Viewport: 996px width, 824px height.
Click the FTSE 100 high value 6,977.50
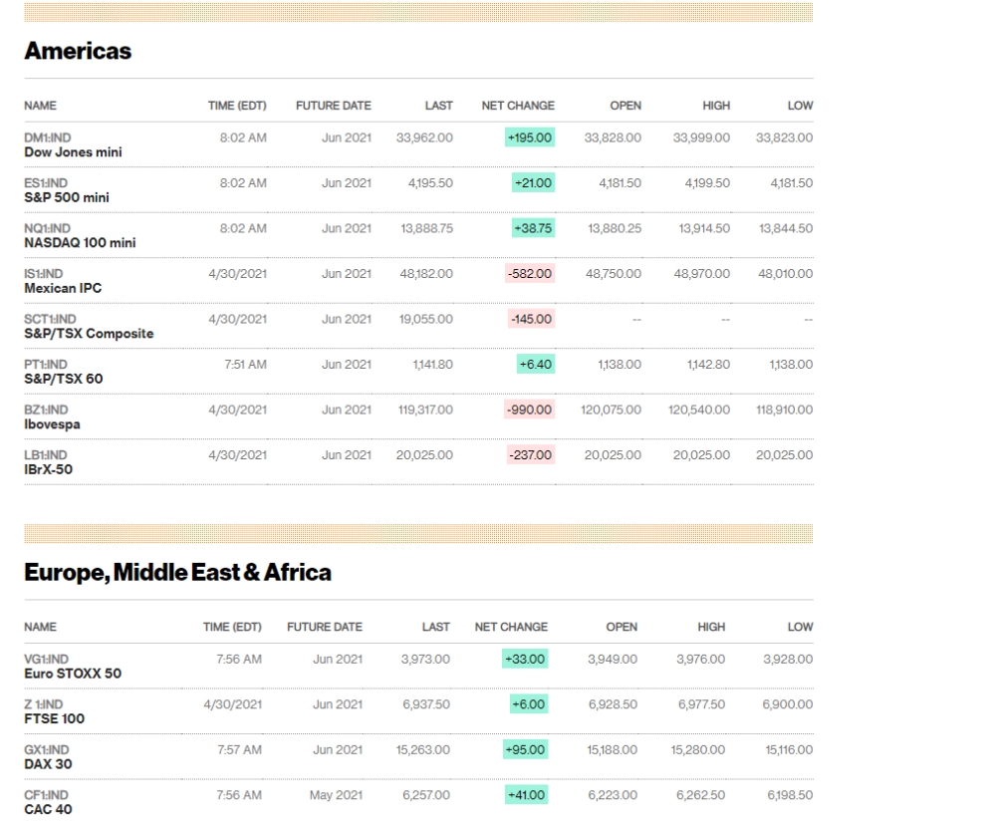pos(702,704)
